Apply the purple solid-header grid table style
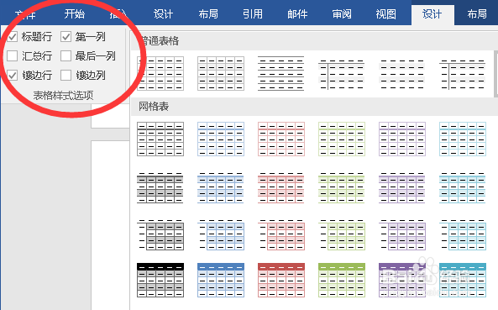Viewport: 498px width, 310px height. pos(401,280)
